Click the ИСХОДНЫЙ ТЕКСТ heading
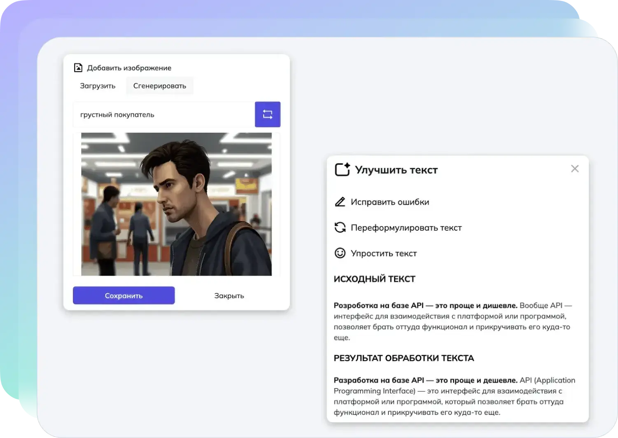This screenshot has width=618, height=438. [374, 279]
